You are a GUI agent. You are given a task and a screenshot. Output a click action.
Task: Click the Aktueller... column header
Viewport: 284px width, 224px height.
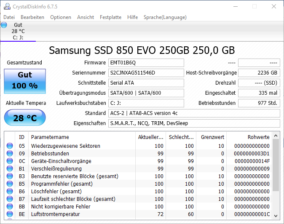click(x=150, y=137)
